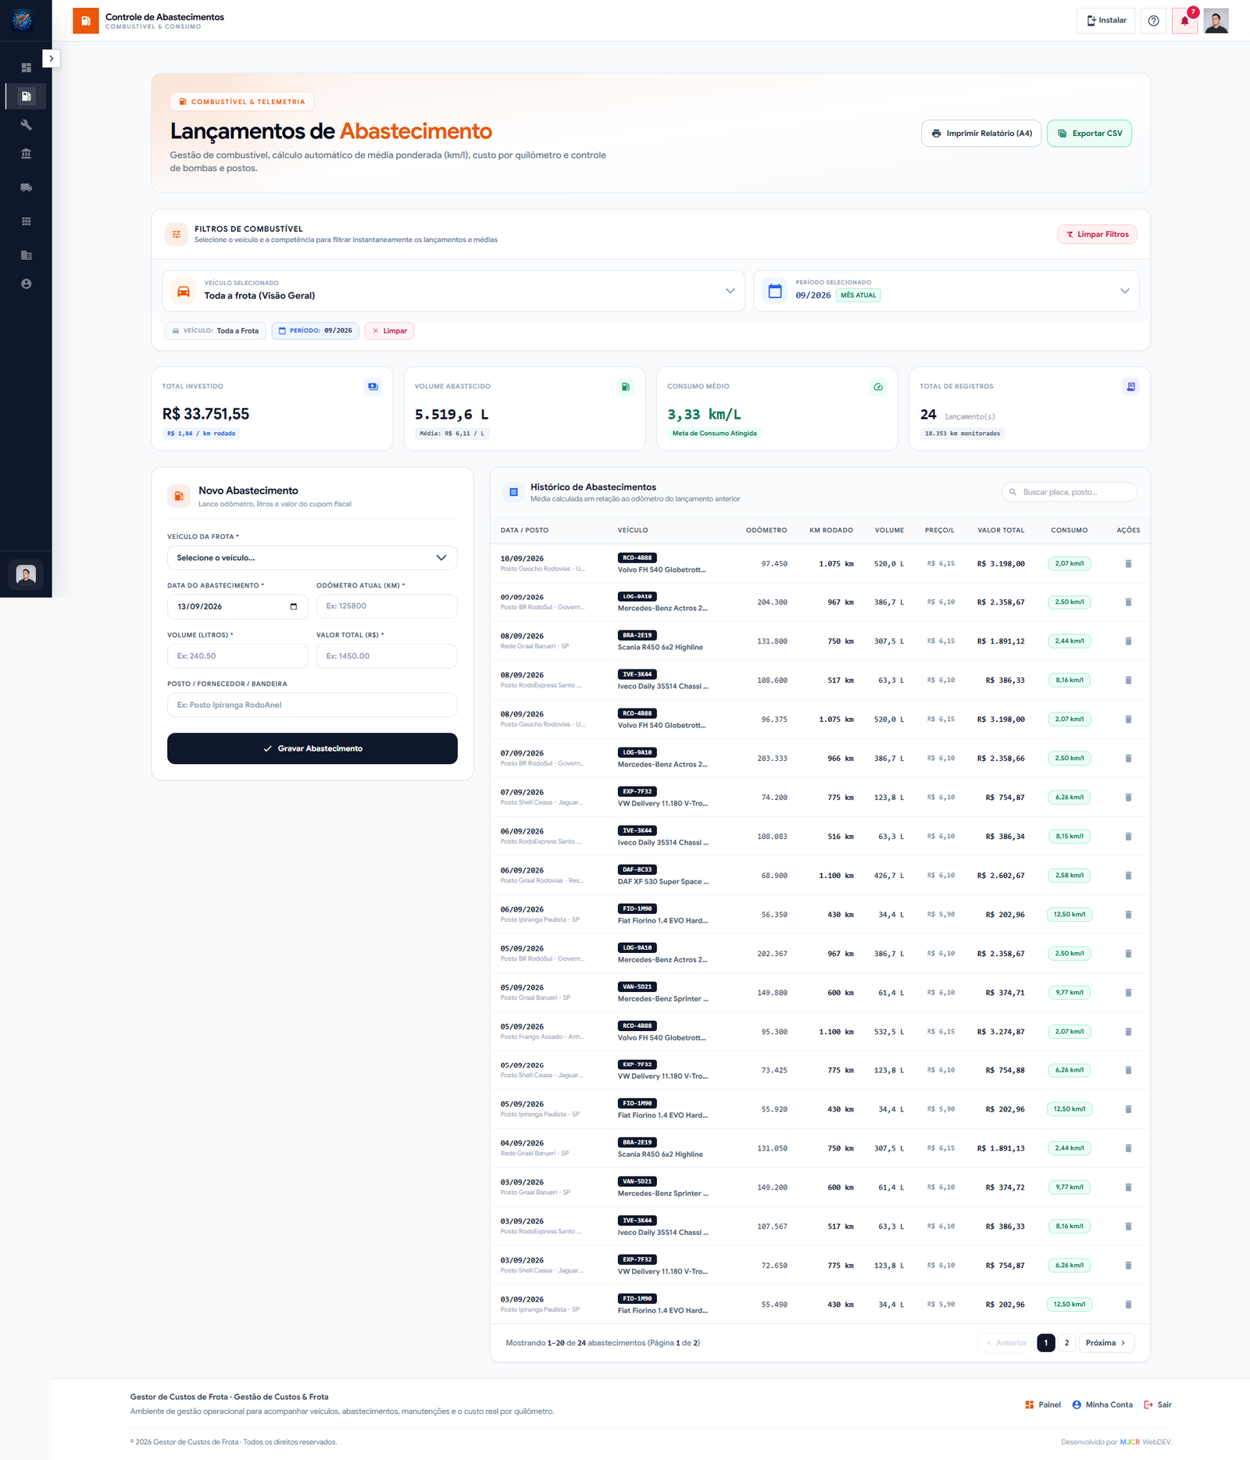The image size is (1250, 1460).
Task: Delete the 08/09/2026 IVE-3K44 entry
Action: click(x=1128, y=680)
